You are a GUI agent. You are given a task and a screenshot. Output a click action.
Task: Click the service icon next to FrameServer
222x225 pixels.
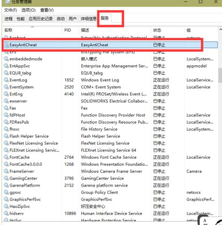[6, 171]
